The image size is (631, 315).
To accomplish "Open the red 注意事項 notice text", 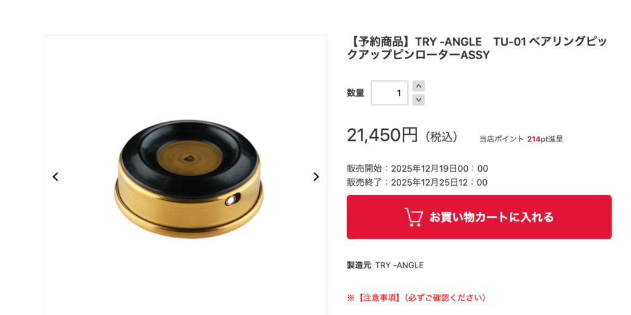I will 418,298.
